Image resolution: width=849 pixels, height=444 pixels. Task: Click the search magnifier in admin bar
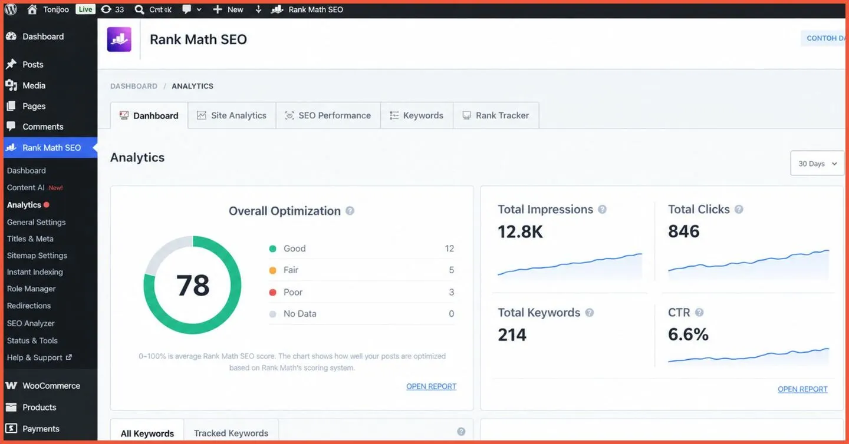pos(139,9)
